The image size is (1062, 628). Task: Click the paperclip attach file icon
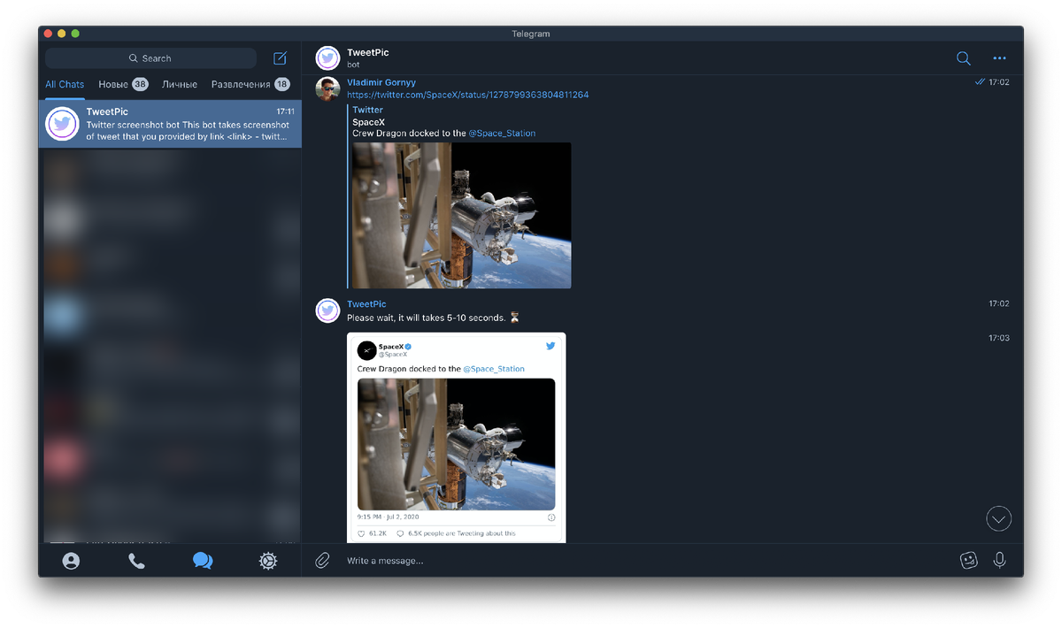322,560
